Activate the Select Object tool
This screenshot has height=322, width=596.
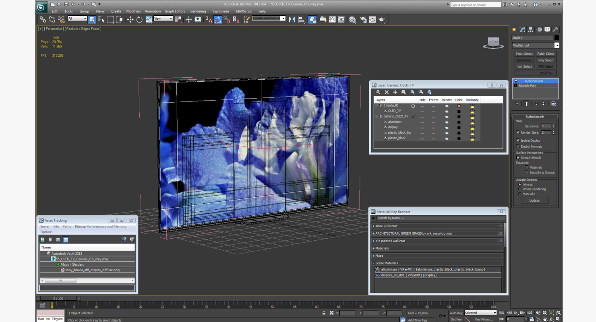pyautogui.click(x=92, y=19)
